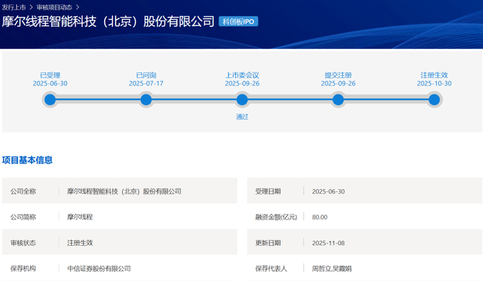Viewport: 483px width, 281px height.
Task: Click the 科创板IPO badge
Action: (239, 21)
